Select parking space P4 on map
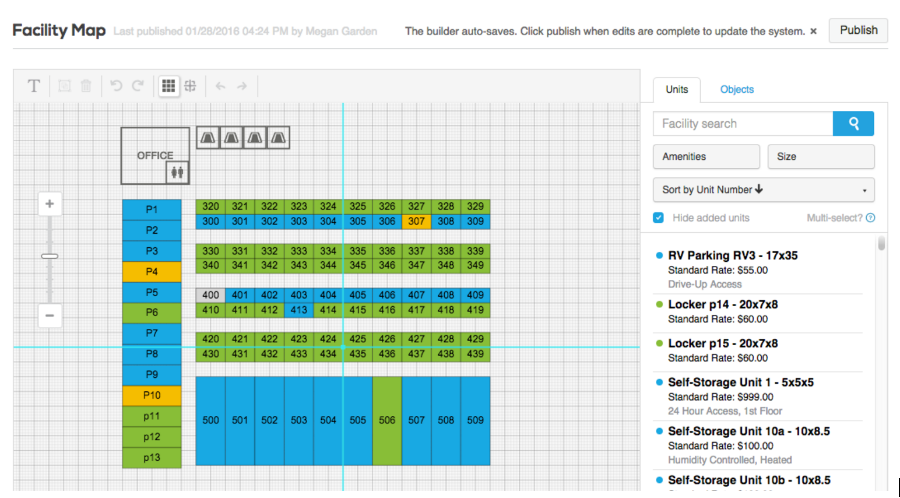 coord(152,272)
